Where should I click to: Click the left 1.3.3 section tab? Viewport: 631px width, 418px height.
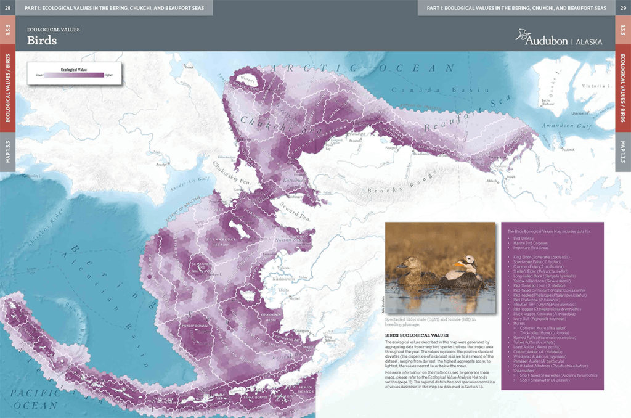point(7,31)
